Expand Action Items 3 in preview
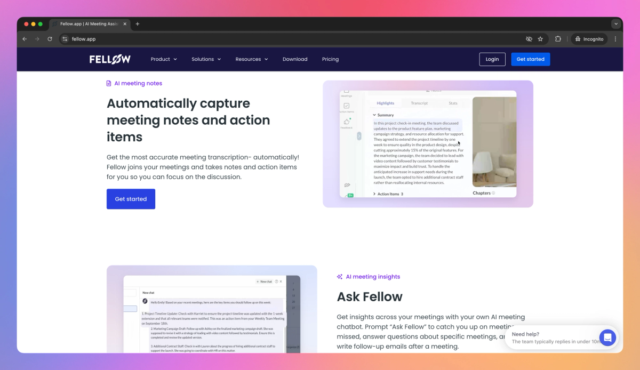640x370 pixels. (388, 194)
